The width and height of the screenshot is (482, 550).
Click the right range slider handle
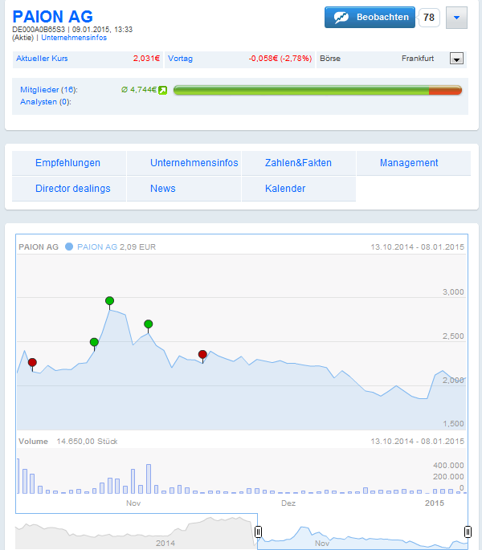[x=468, y=532]
